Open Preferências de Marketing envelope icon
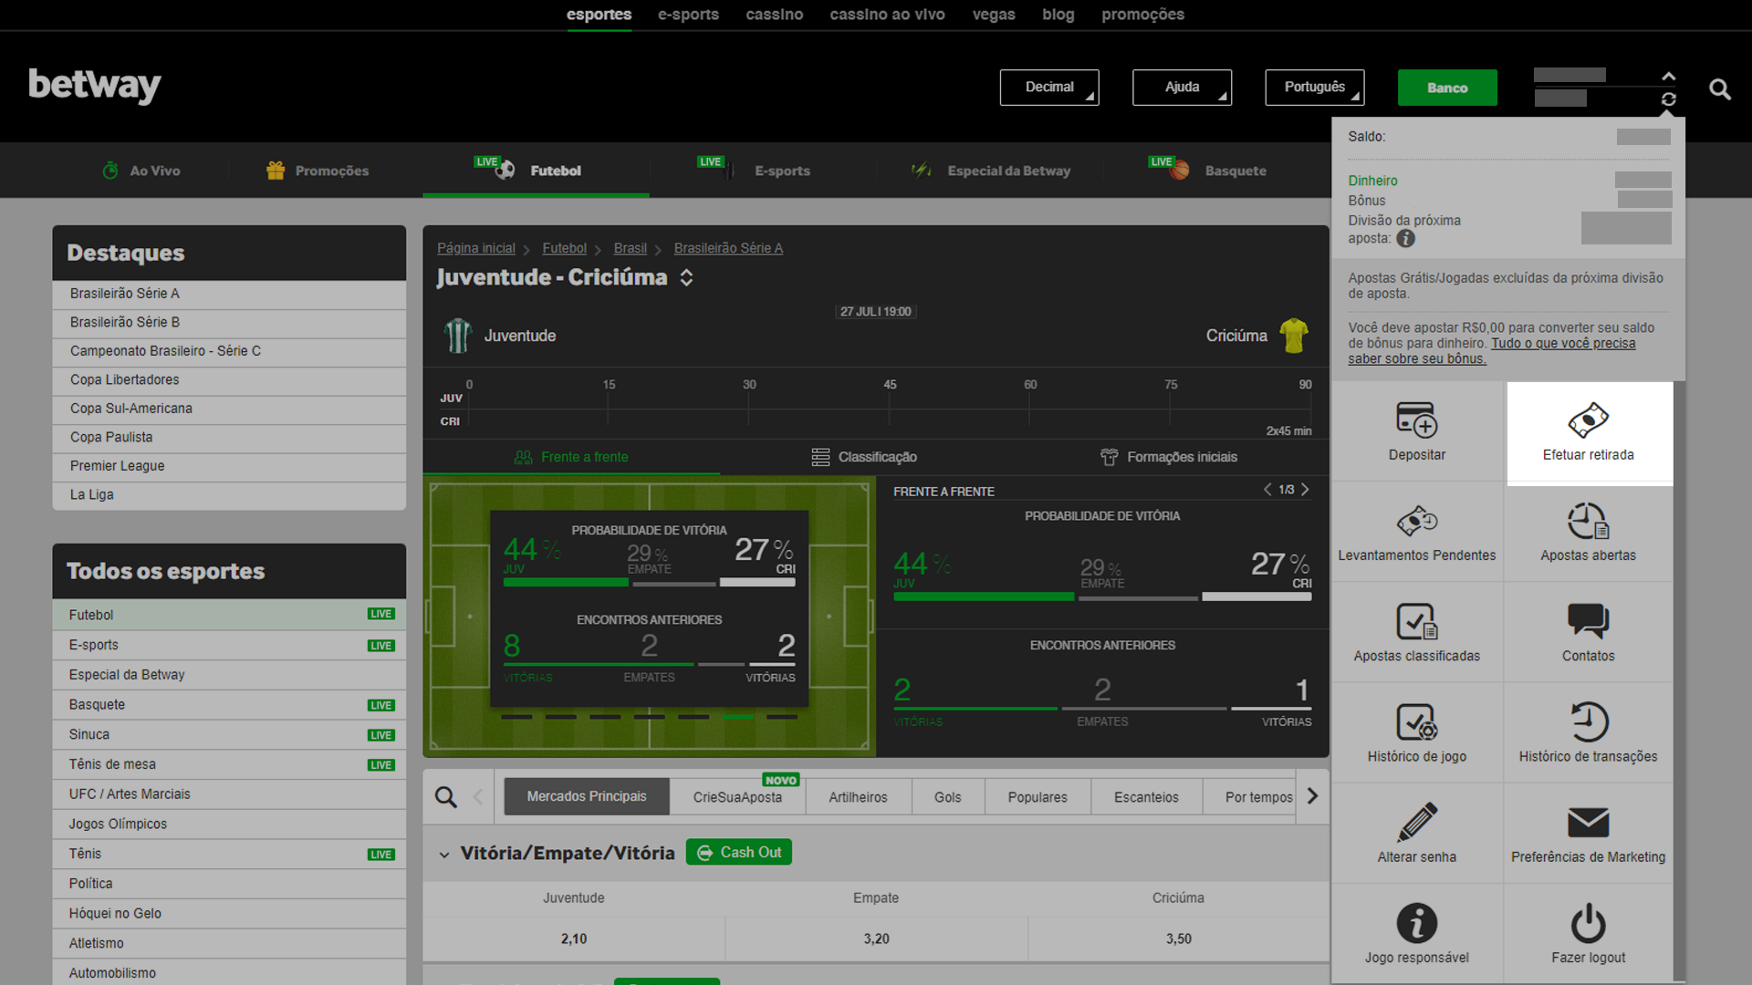Image resolution: width=1752 pixels, height=985 pixels. pyautogui.click(x=1588, y=823)
